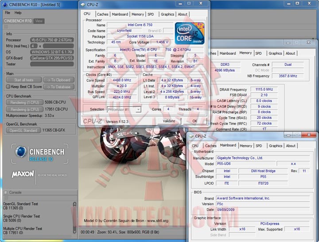Open Mainboard tab in front CPU-Z window

(120, 14)
